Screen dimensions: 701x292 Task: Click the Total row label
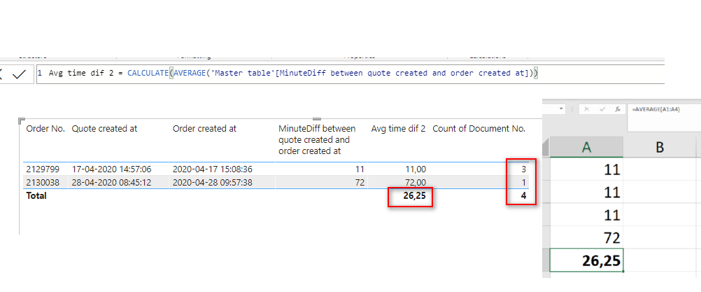pos(36,195)
